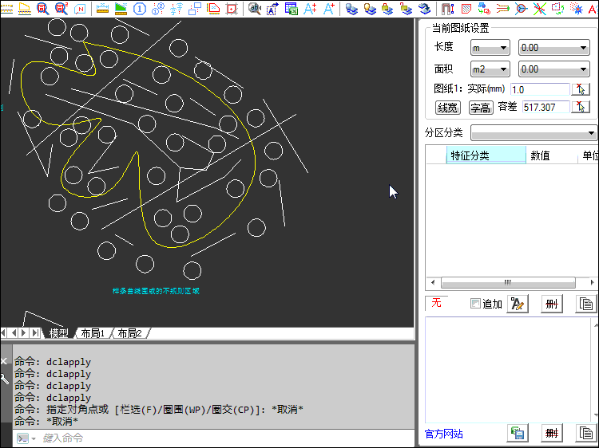Switch to the 布局1 layout tab
The height and width of the screenshot is (448, 599).
(93, 333)
